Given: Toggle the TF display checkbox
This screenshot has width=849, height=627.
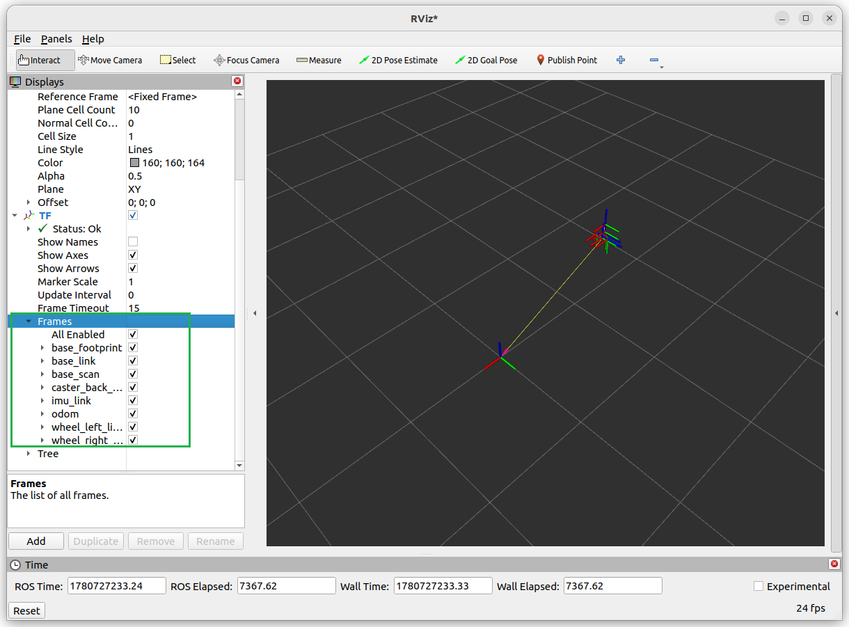Looking at the screenshot, I should [x=133, y=216].
